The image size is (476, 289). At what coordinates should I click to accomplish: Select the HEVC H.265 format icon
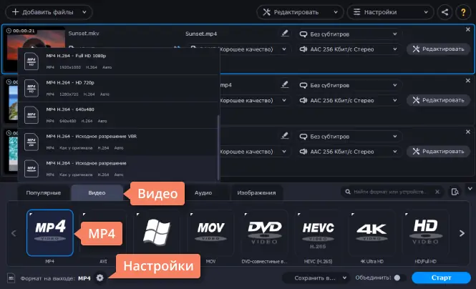tap(318, 233)
